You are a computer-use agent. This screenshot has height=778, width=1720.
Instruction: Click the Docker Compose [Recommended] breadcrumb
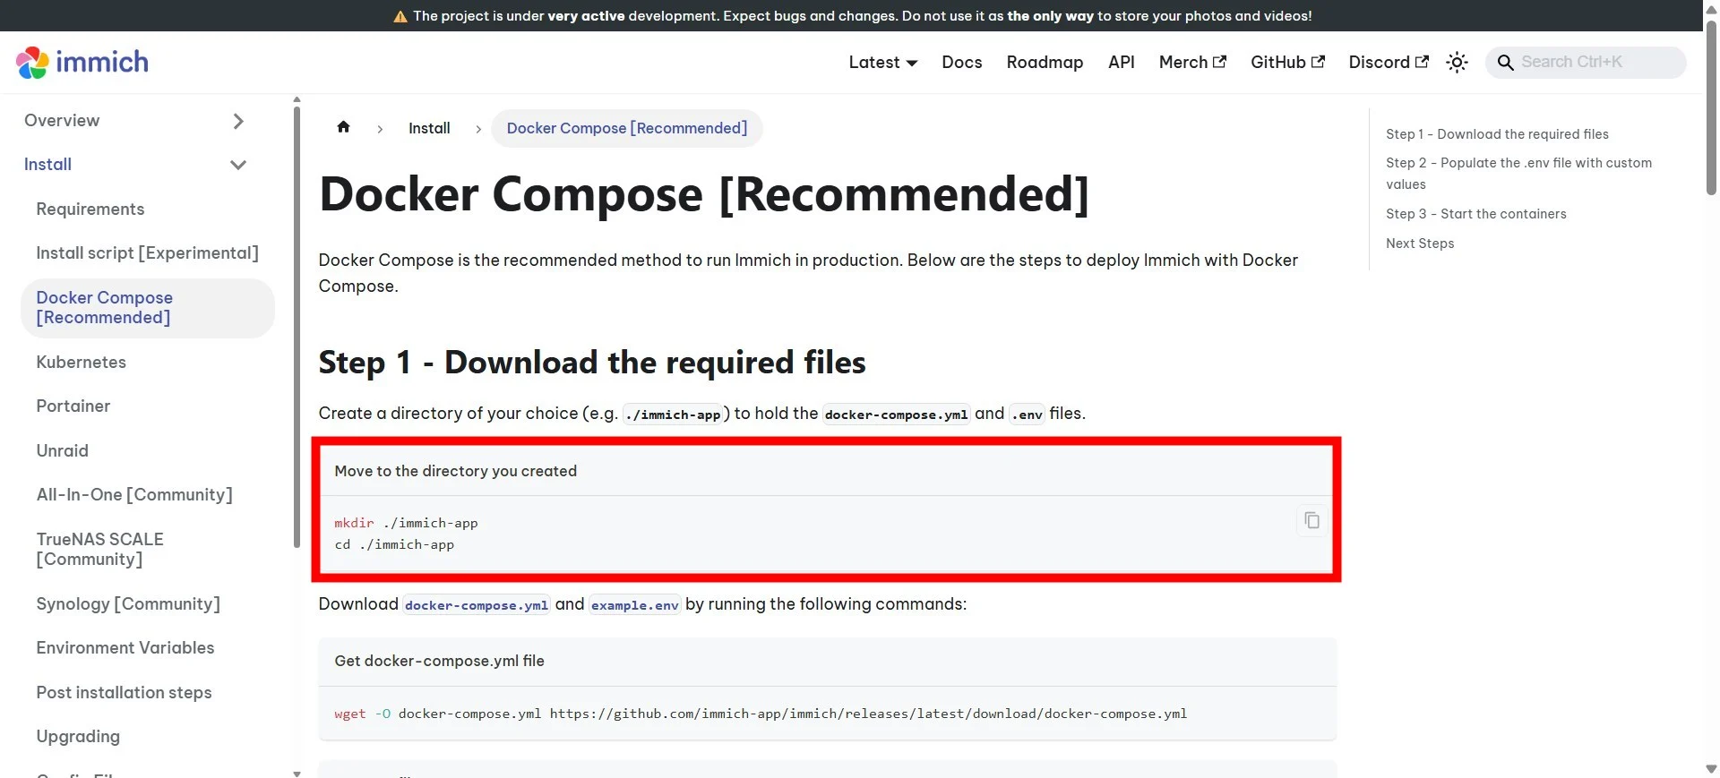click(x=627, y=128)
